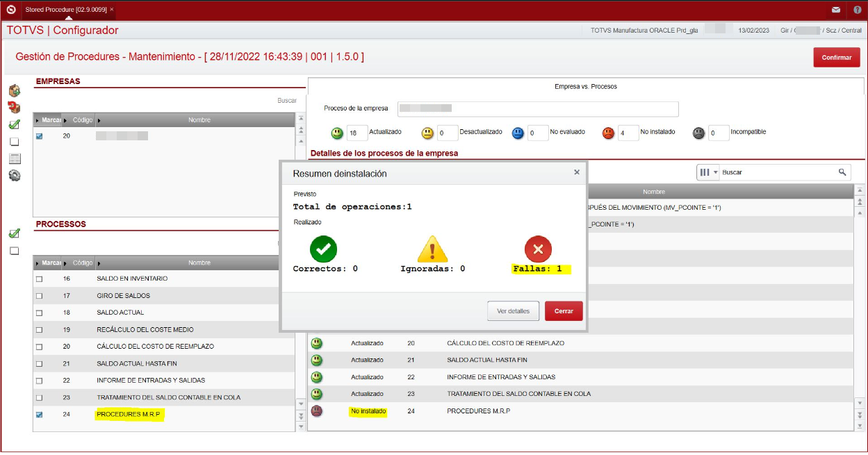This screenshot has height=455, width=868.
Task: Click the uncheck-all empty box icon beside Empresas
Action: click(x=14, y=142)
